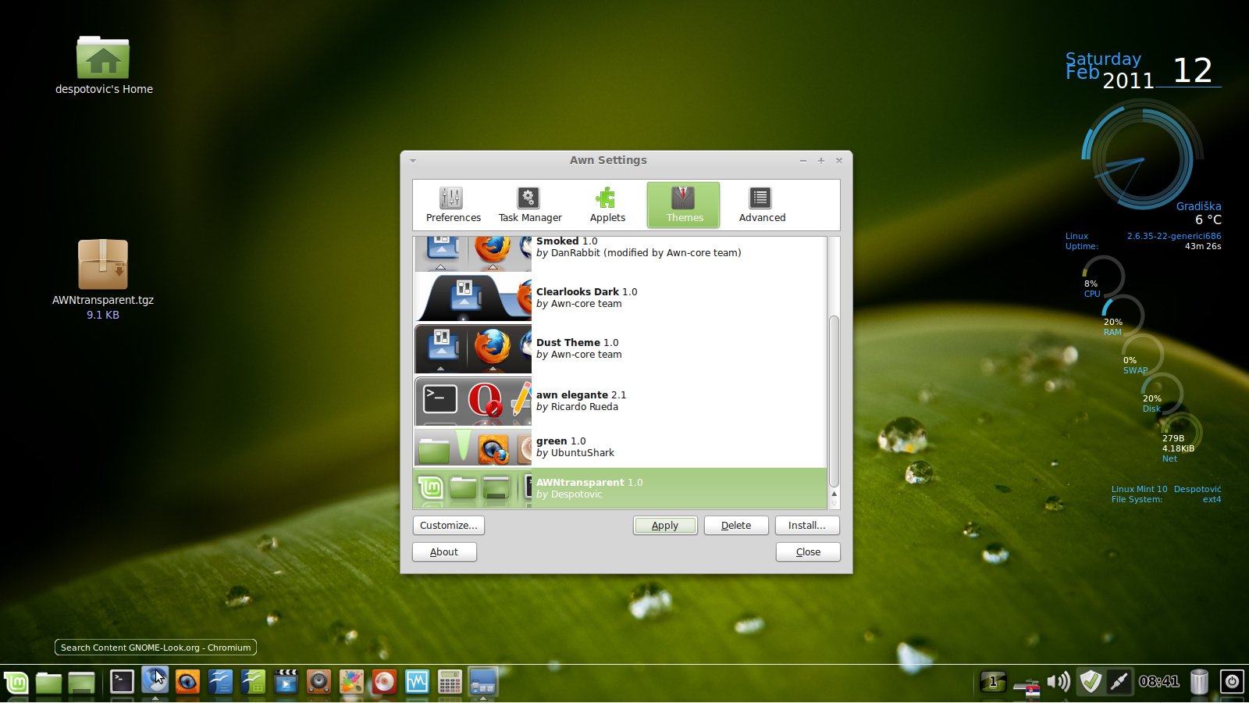Open the Awn Settings window menu arrow
Screen dimensions: 1249x703
[x=413, y=161]
